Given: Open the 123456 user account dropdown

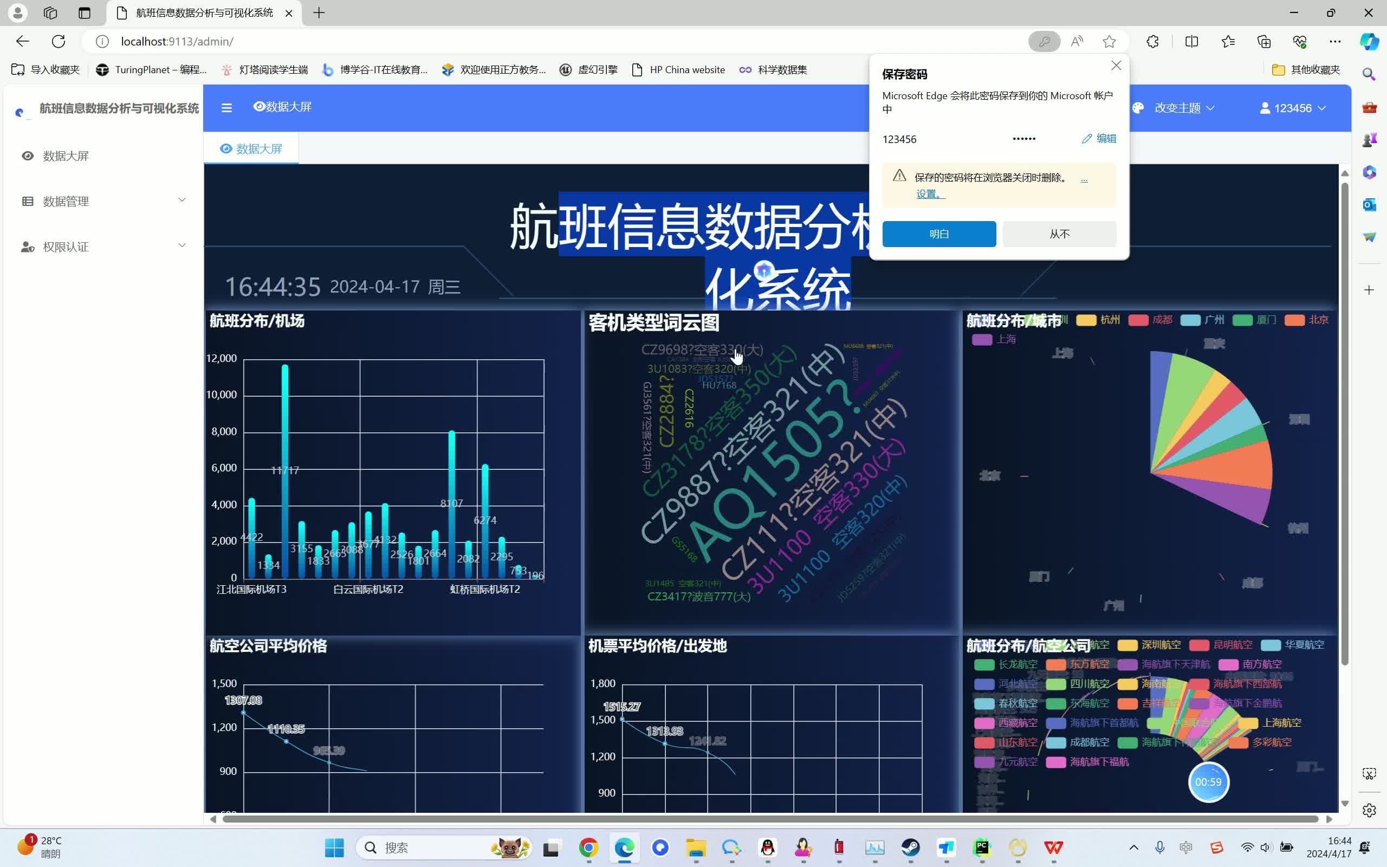Looking at the screenshot, I should (1293, 107).
